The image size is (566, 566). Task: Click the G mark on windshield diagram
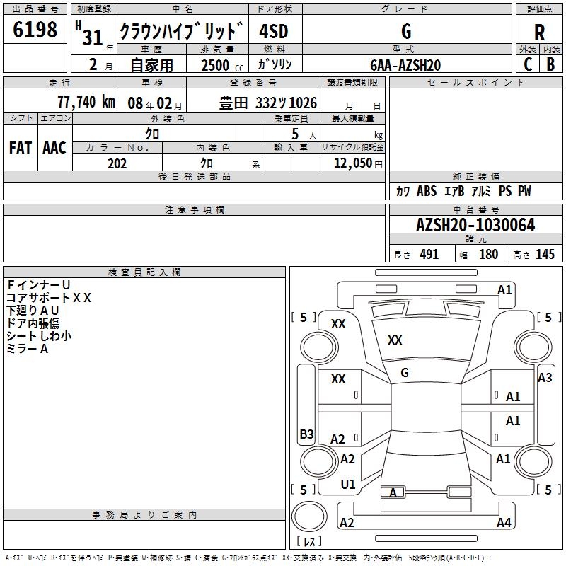point(405,373)
